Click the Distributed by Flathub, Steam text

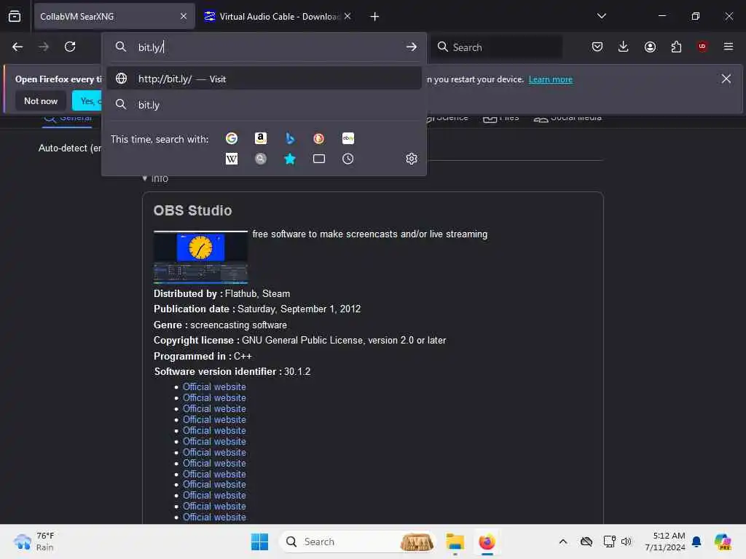[221, 294]
